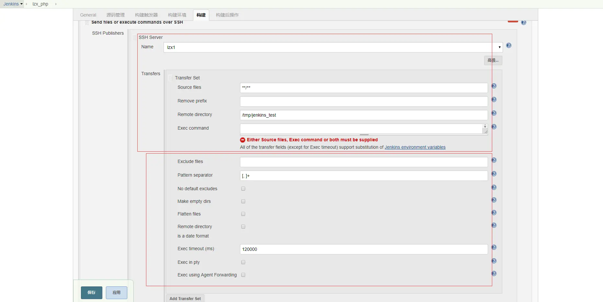Expand the Jenkins breadcrumb menu arrow
Screen dimensions: 603x302
tap(22, 4)
